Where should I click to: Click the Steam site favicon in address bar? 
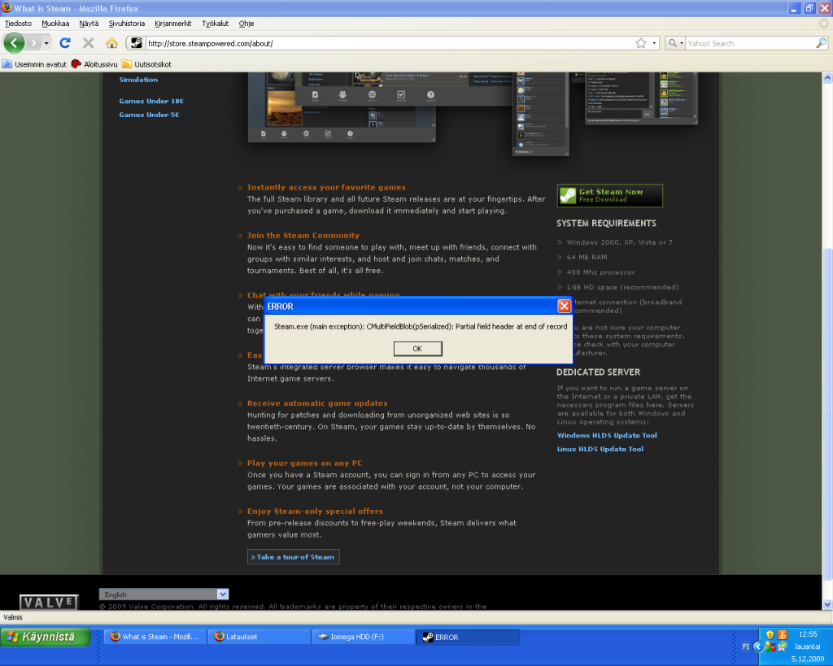(x=137, y=43)
